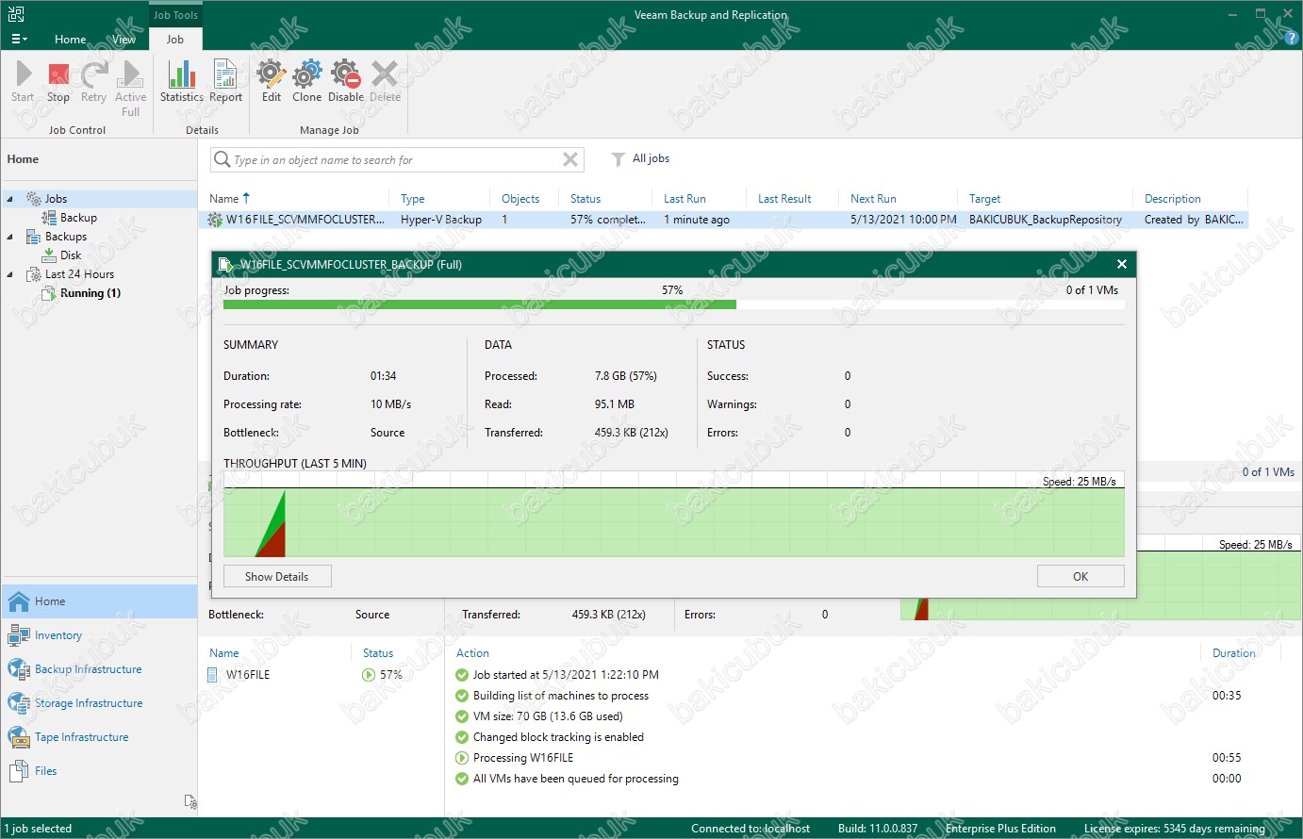1303x839 pixels.
Task: Click 'VM size: 70 GB' action entry
Action: coord(548,716)
